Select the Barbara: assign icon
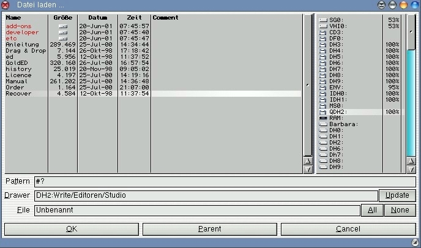This screenshot has height=248, width=421. [x=323, y=124]
